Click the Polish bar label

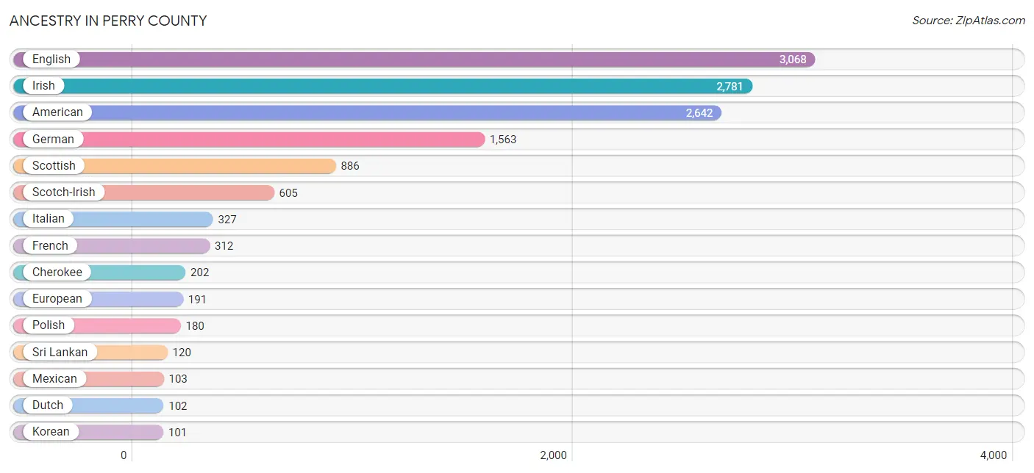click(x=49, y=325)
